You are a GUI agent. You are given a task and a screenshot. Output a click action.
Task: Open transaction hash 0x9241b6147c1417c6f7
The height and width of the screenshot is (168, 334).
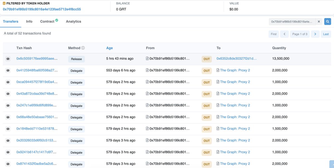click(x=37, y=152)
